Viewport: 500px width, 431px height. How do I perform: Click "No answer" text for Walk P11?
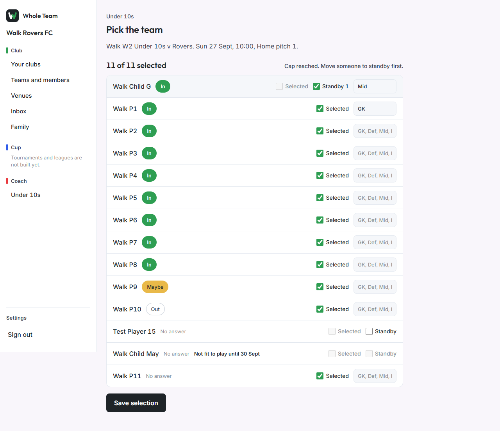pos(159,376)
